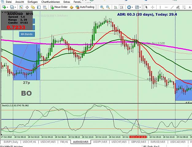Screen dimensions: 192x147
Task: Click the Neue Order button
Action: 59,7
